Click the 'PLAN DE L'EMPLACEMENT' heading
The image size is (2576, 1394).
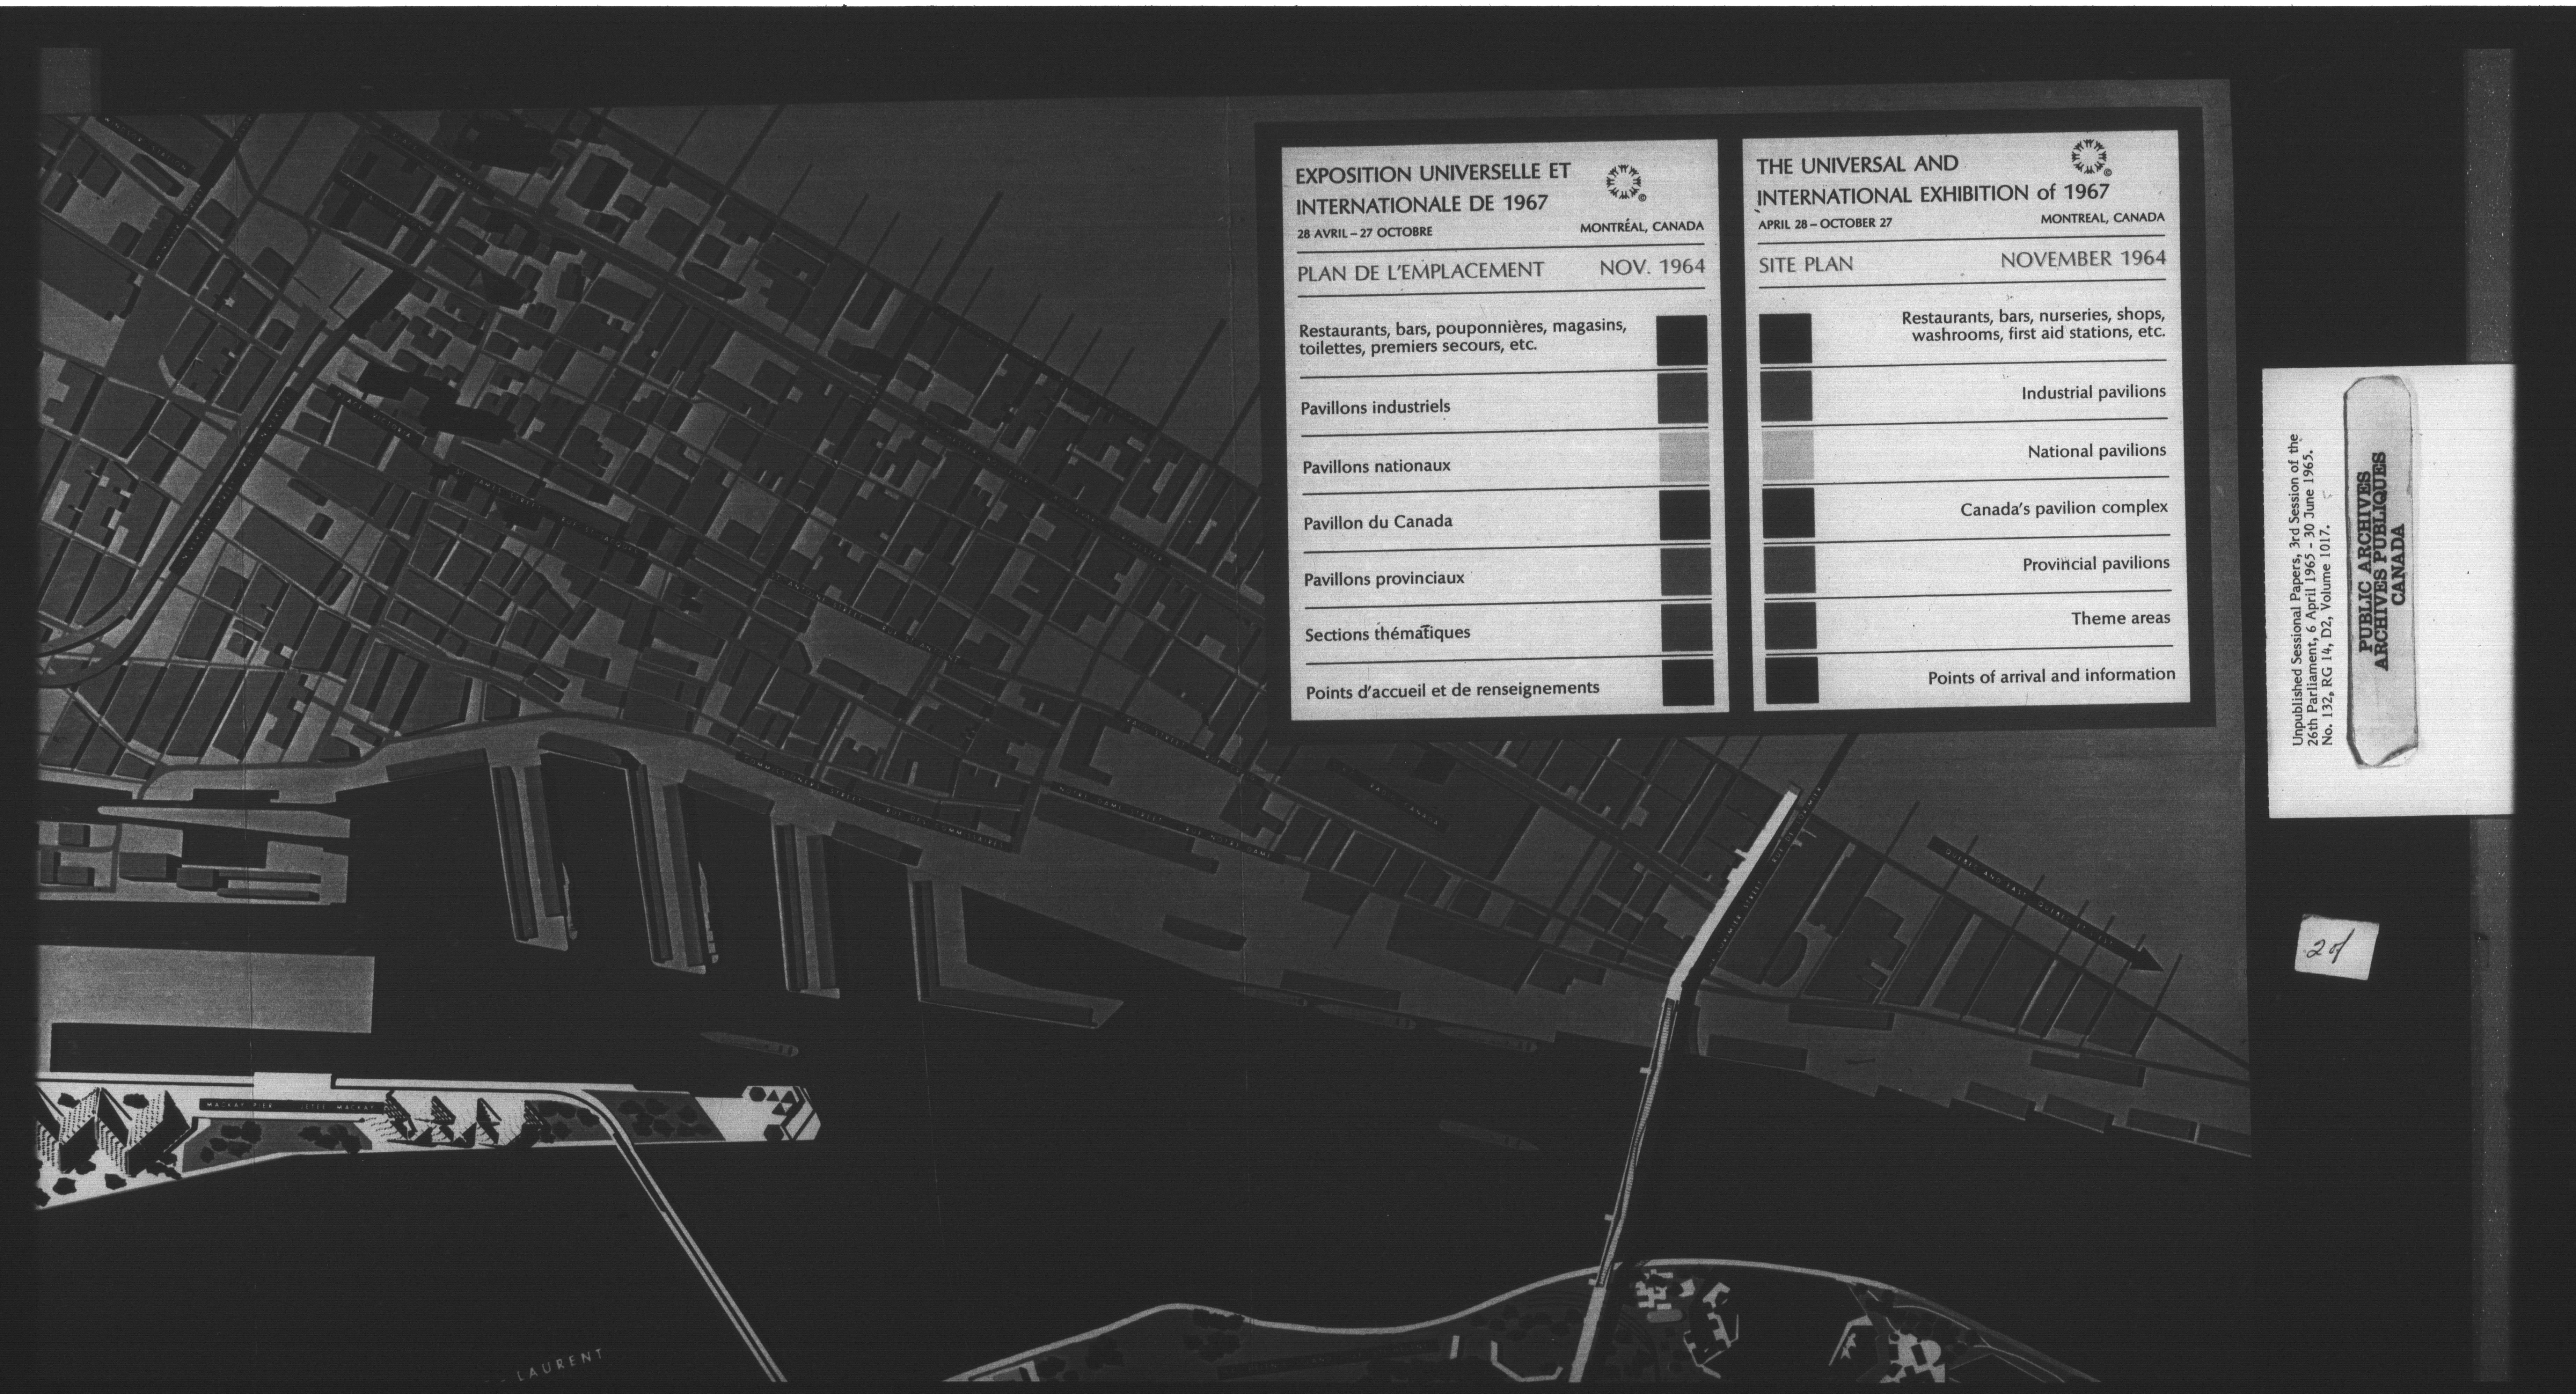pos(1421,271)
